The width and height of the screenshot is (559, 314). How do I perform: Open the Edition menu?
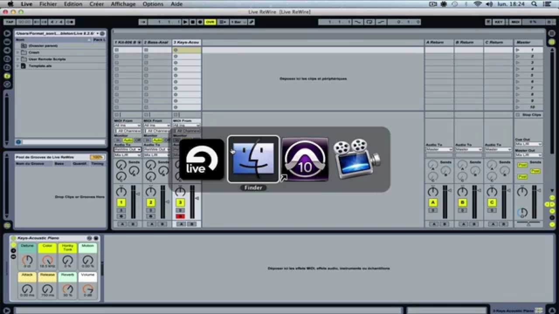[73, 4]
